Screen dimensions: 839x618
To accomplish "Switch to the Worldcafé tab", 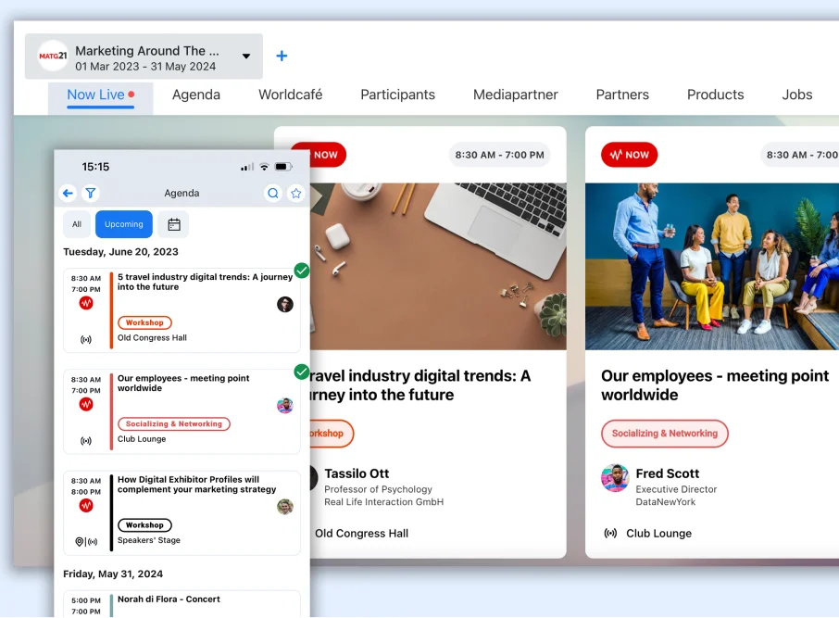I will pos(290,95).
